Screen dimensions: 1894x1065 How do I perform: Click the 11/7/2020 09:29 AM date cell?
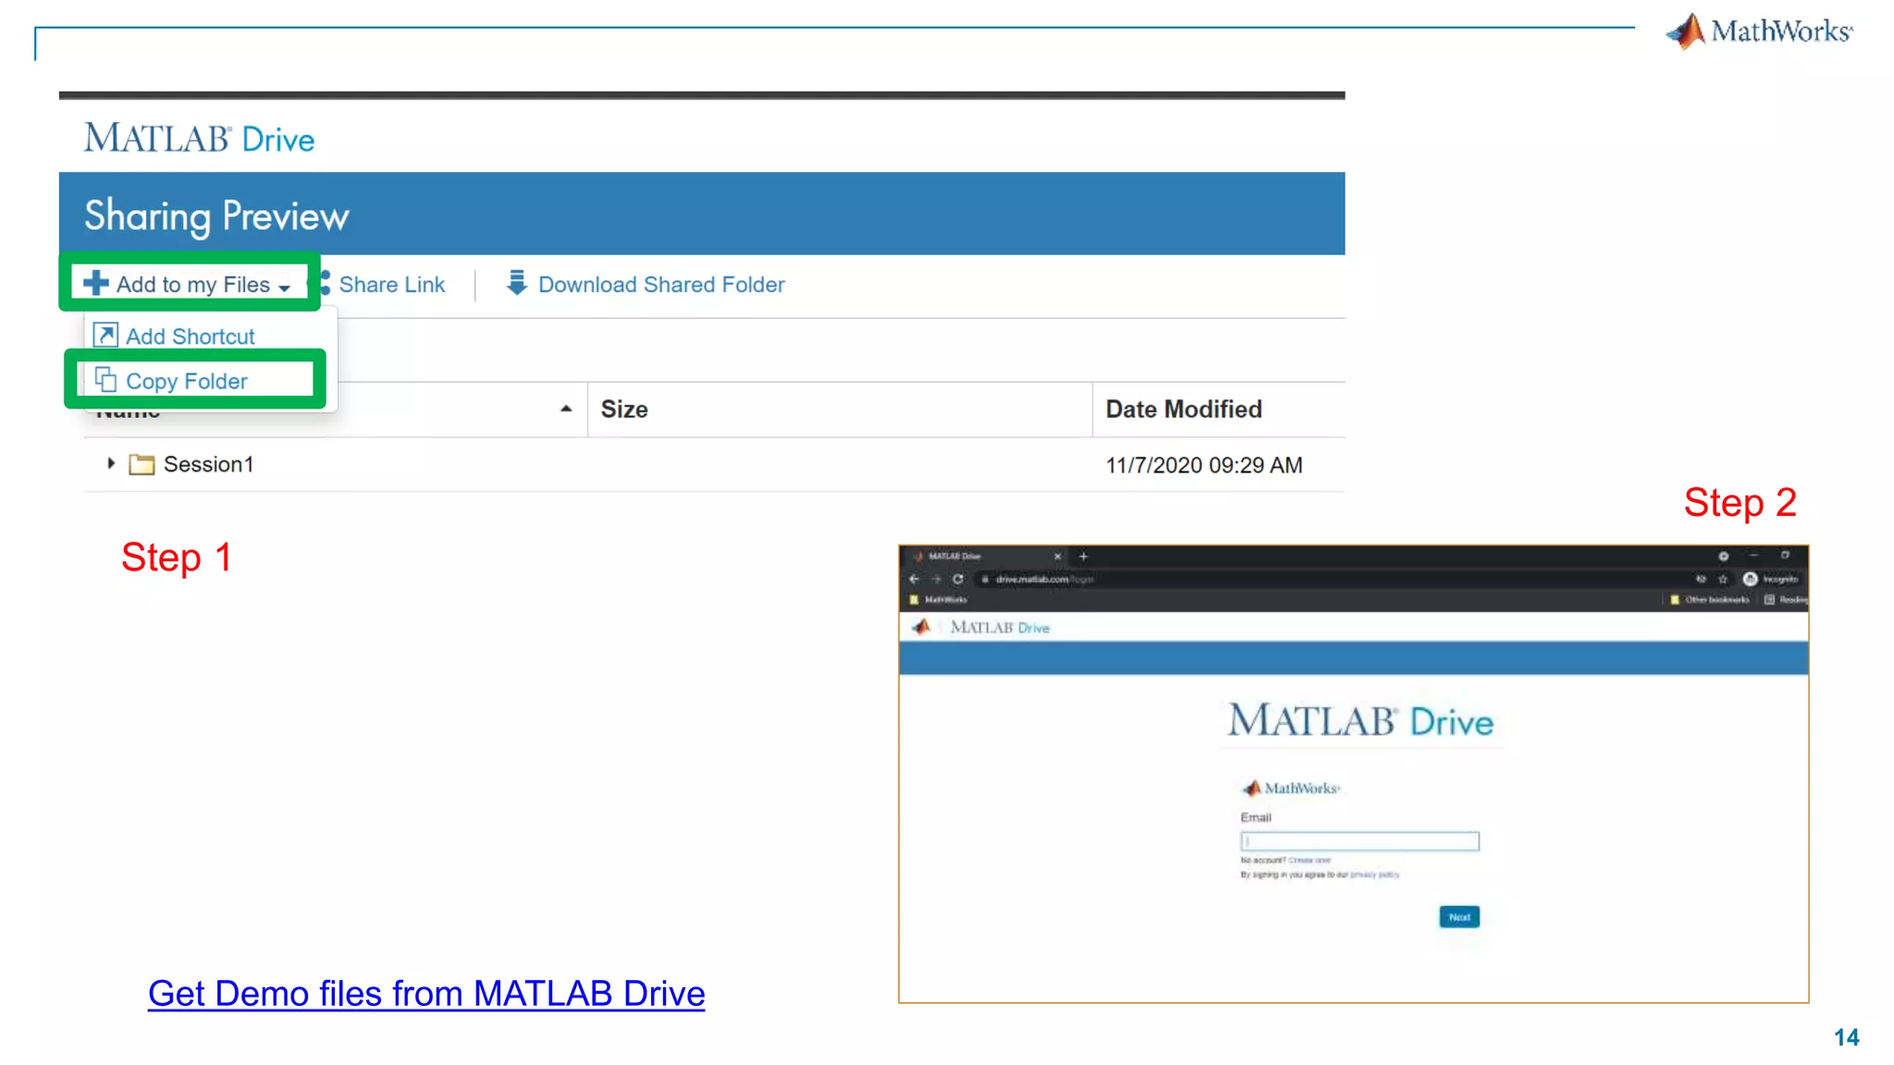tap(1204, 465)
